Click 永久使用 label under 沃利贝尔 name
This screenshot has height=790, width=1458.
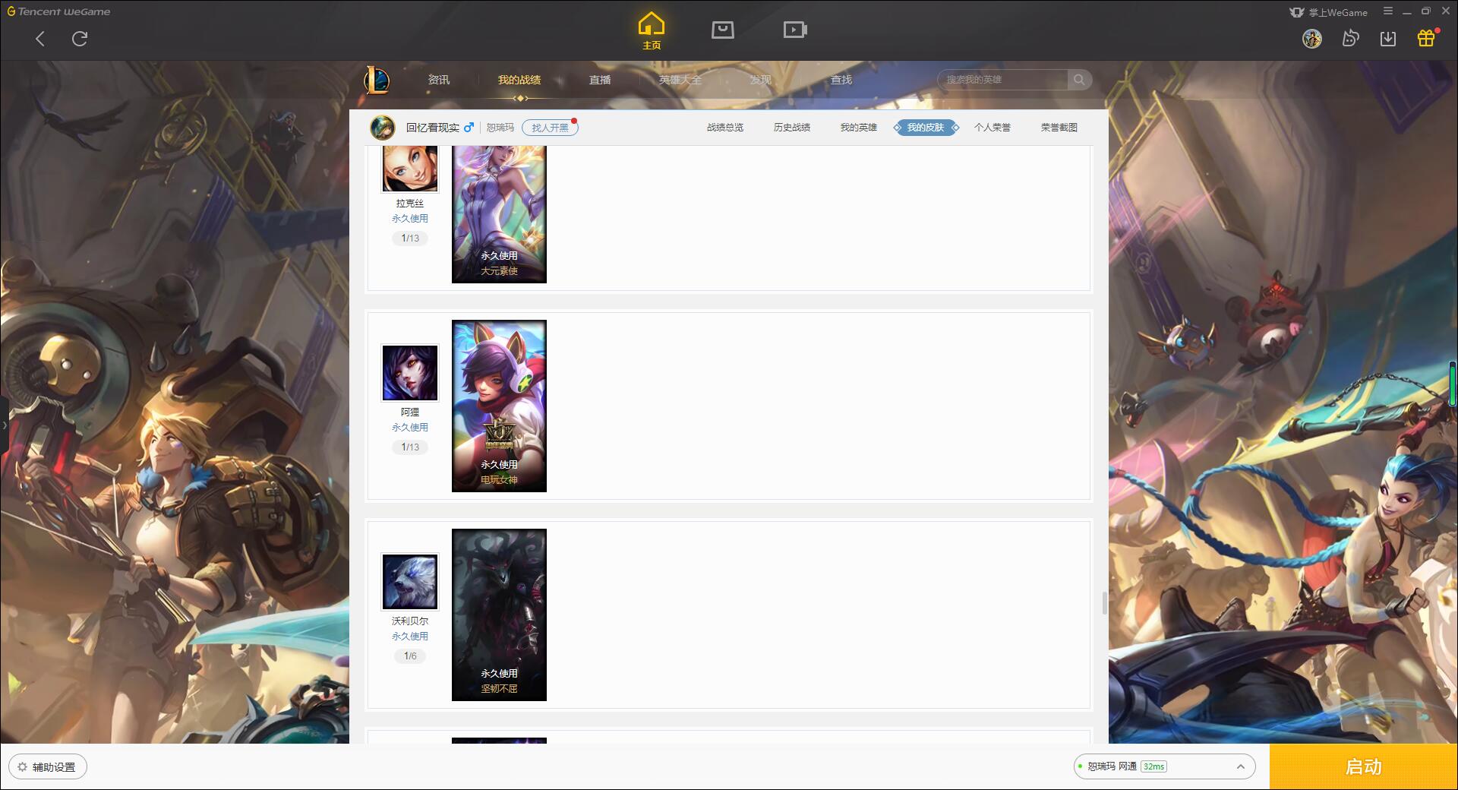click(x=410, y=637)
